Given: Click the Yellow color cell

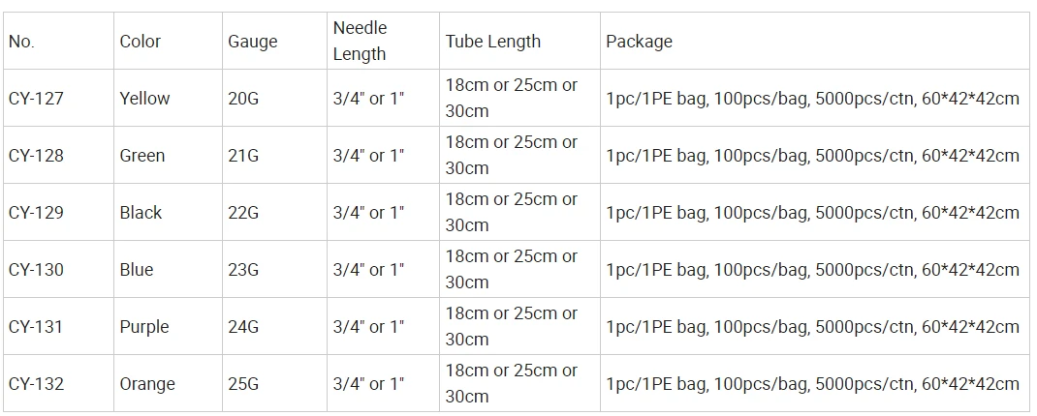Looking at the screenshot, I should tap(168, 98).
